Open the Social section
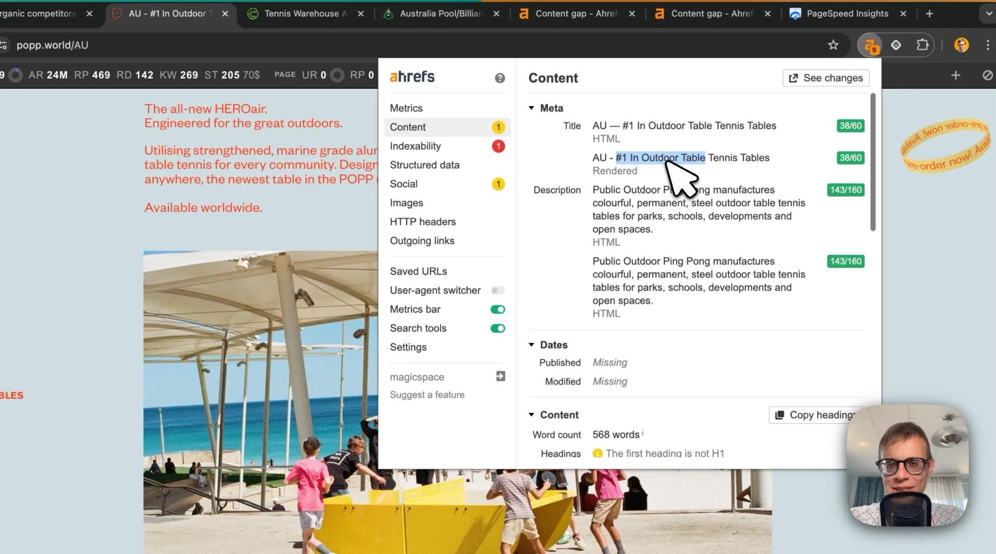996x554 pixels. pyautogui.click(x=447, y=184)
